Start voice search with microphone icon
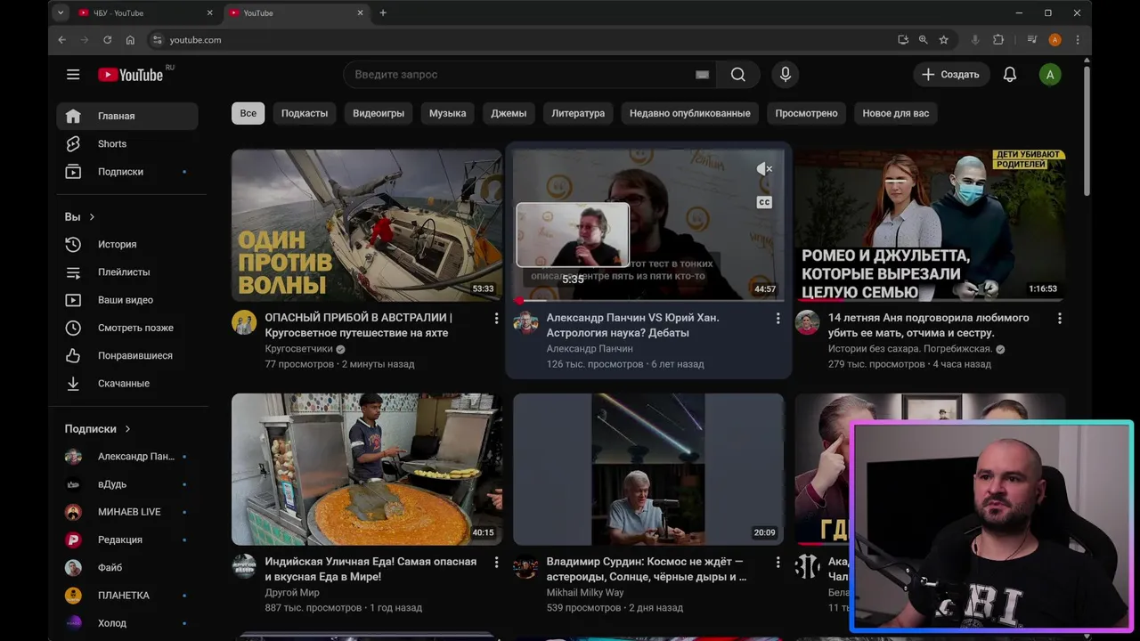Image resolution: width=1140 pixels, height=641 pixels. (x=786, y=75)
